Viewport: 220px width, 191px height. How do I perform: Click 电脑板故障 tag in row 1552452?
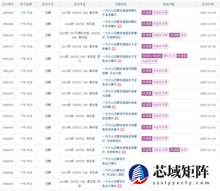click(x=160, y=12)
